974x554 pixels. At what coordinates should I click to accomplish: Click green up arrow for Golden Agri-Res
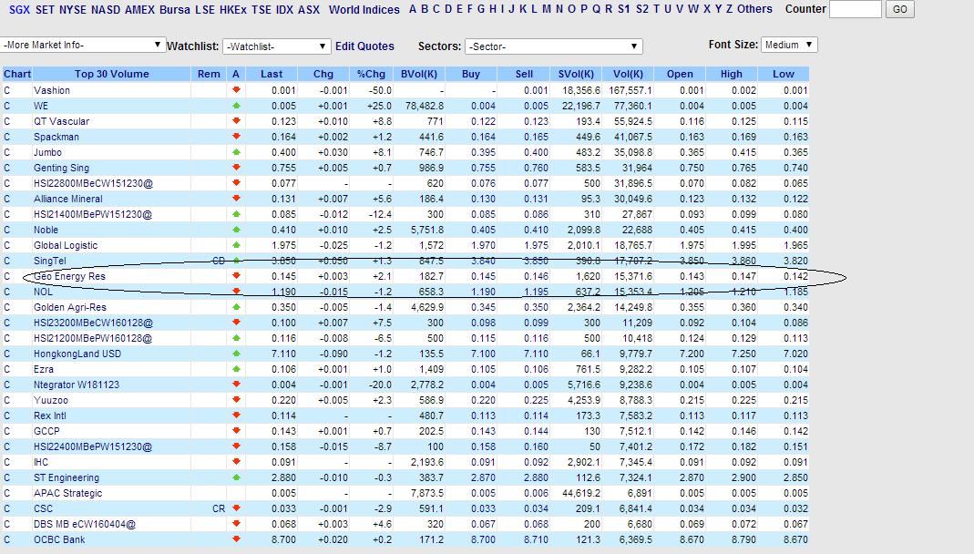pyautogui.click(x=236, y=307)
